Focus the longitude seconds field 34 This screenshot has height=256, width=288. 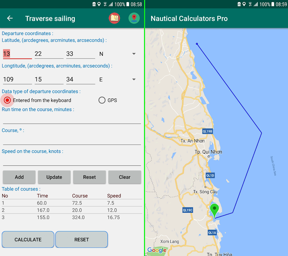[x=81, y=79]
